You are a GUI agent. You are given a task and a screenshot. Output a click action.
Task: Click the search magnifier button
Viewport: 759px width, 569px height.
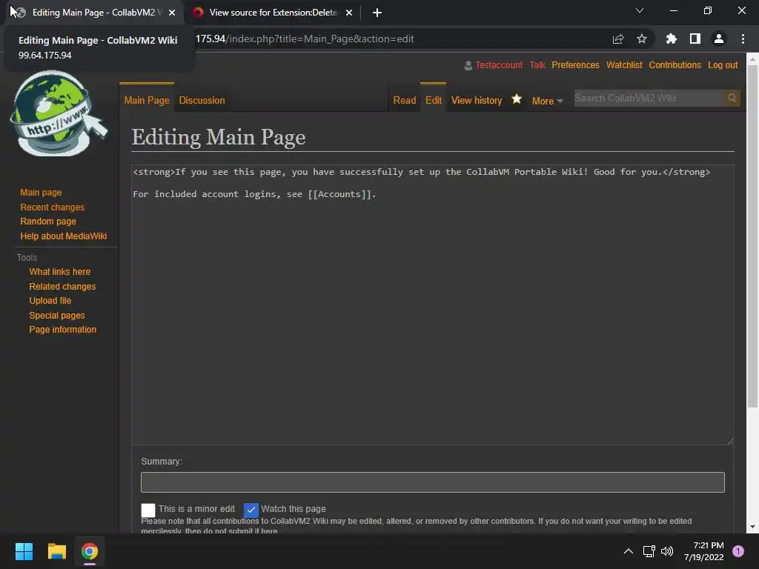click(x=732, y=99)
